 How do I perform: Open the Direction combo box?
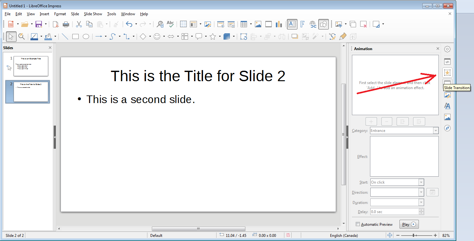[x=397, y=192]
